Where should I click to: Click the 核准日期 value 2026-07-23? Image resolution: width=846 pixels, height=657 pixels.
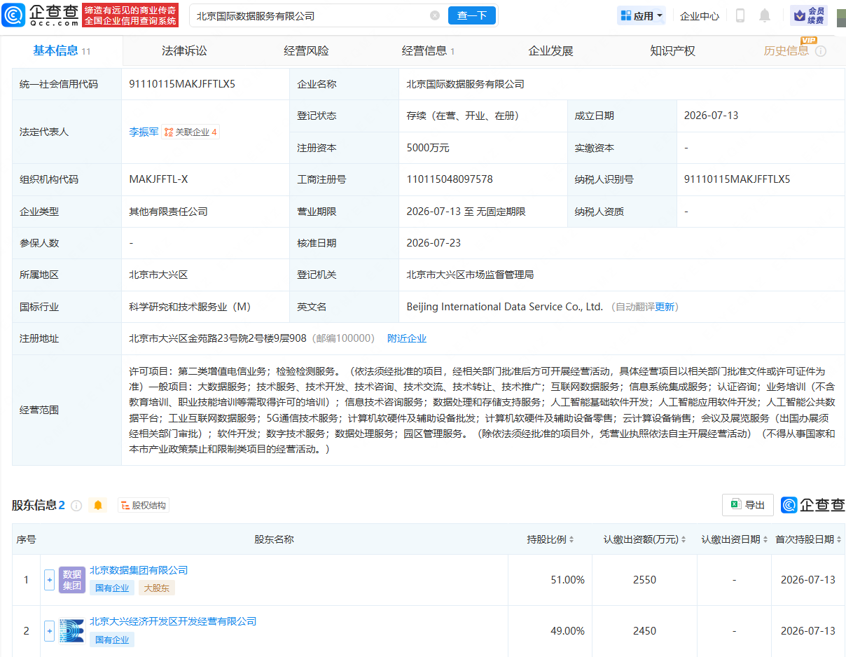pyautogui.click(x=434, y=243)
